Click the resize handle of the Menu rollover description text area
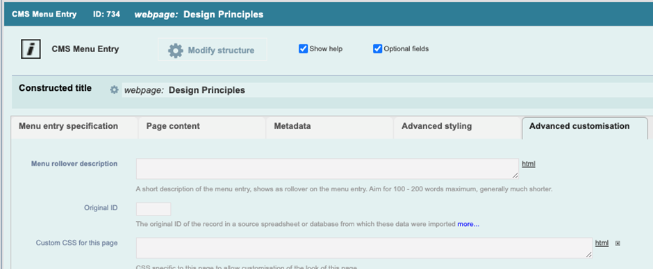Screen dimensions: 653x269 (x=515, y=176)
